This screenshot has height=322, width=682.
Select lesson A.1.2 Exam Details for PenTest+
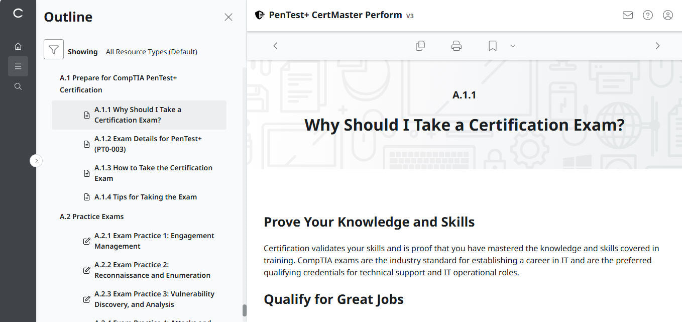[148, 144]
